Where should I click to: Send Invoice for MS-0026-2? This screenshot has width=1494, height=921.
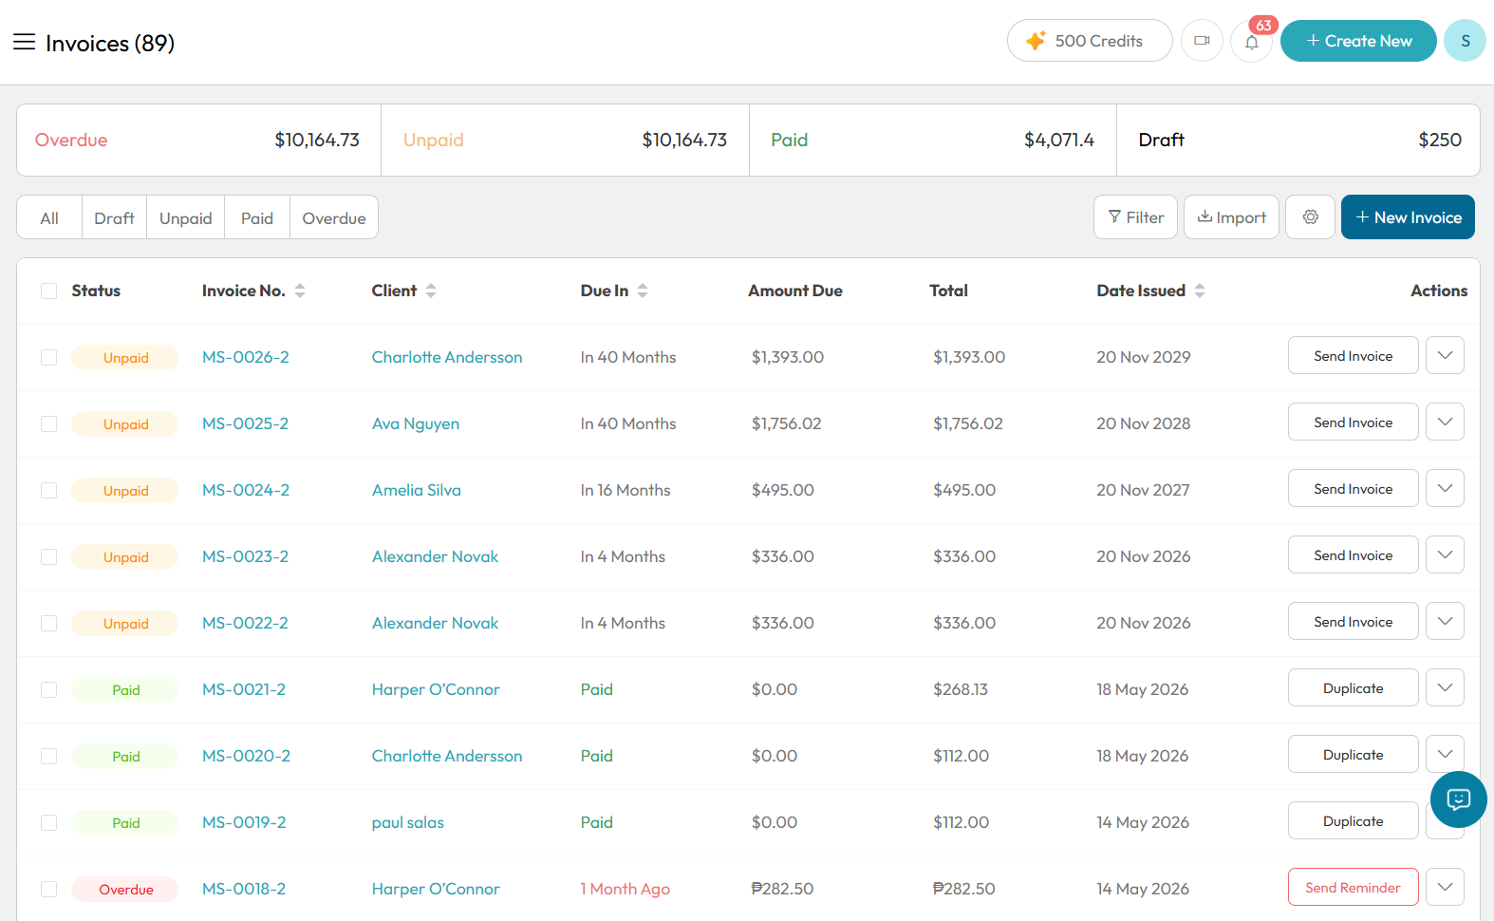click(1354, 355)
